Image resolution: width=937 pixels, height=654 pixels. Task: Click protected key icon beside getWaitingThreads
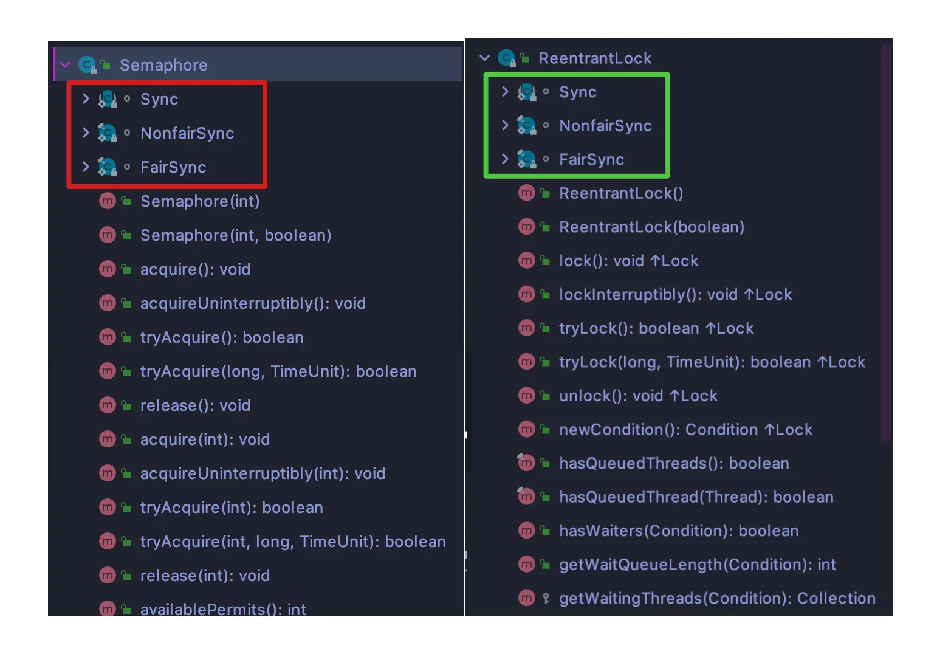(546, 598)
